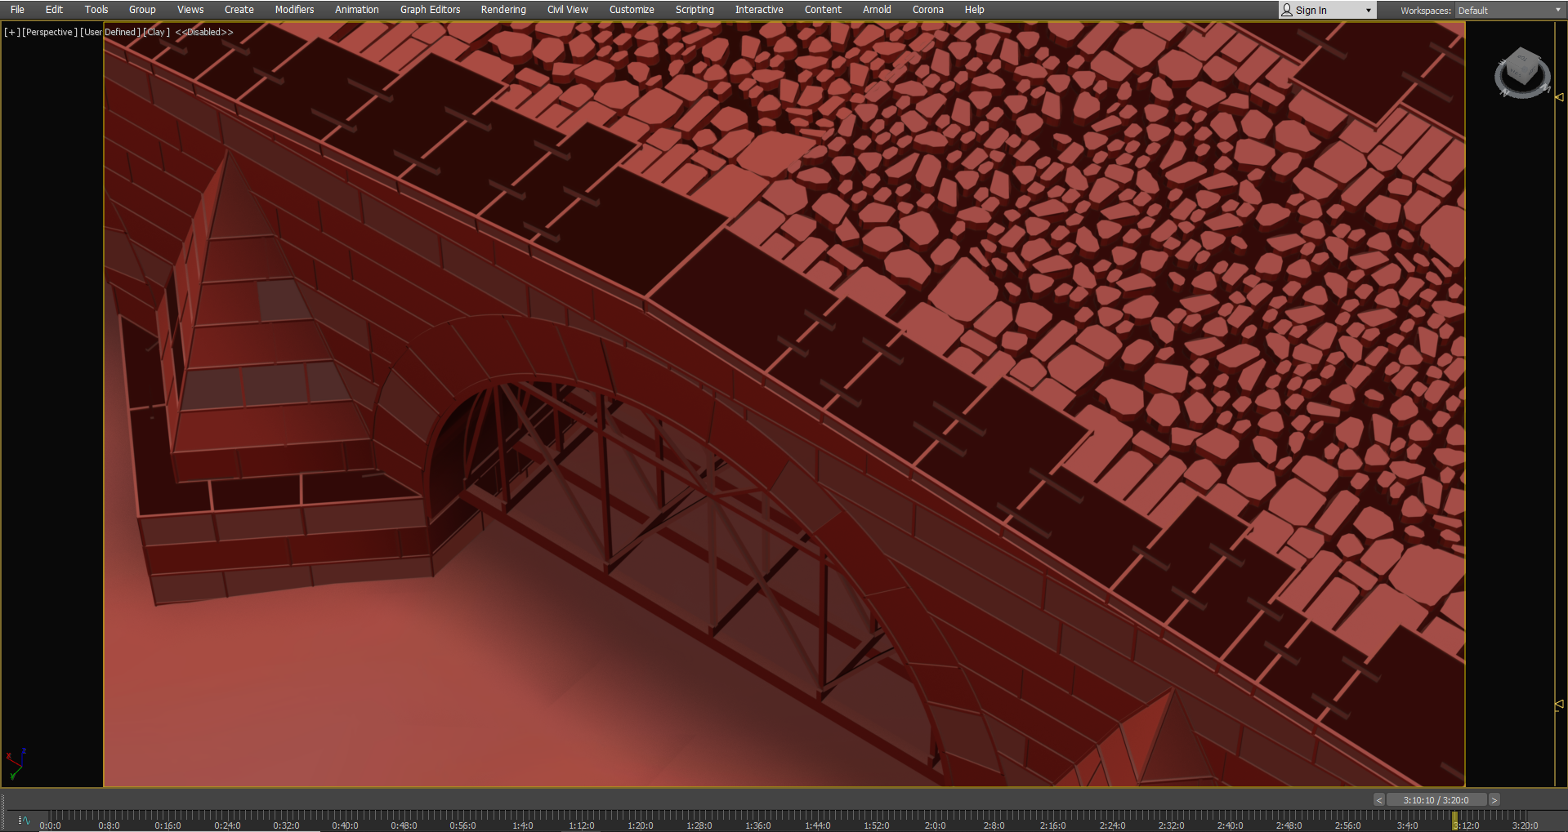Open the [Perspective] viewport view menu

point(50,32)
